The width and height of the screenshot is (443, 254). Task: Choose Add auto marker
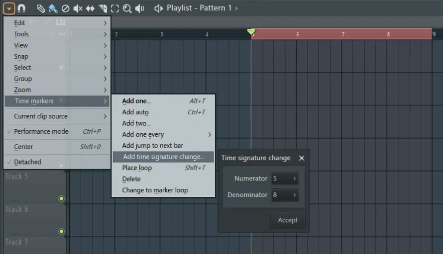[x=163, y=112]
